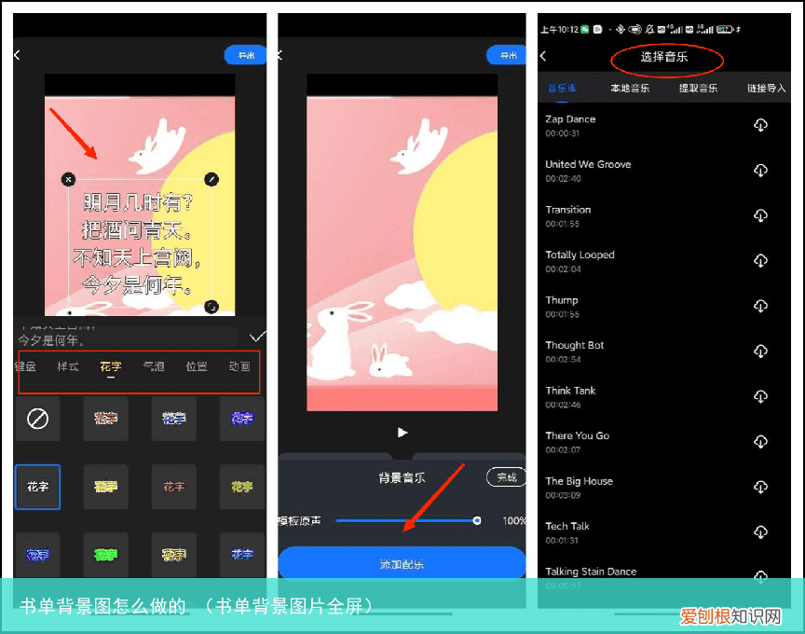Select the 音乐库 tab
Viewport: 805px width, 634px height.
tap(562, 88)
